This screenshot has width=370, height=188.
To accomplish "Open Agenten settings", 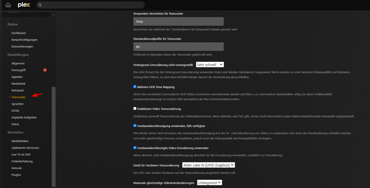I will pyautogui.click(x=17, y=77).
